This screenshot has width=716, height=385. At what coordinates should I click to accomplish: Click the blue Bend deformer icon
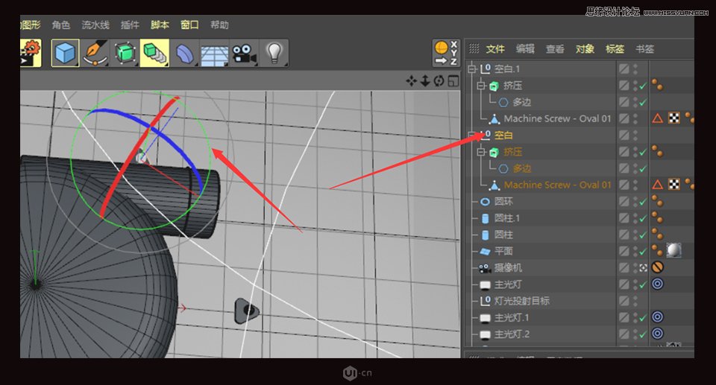pyautogui.click(x=184, y=53)
